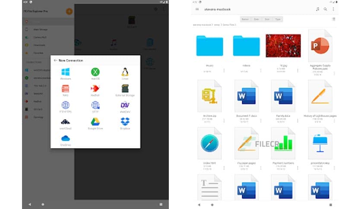This screenshot has height=209, width=361.
Task: Open the videos folder
Action: [x=246, y=46]
